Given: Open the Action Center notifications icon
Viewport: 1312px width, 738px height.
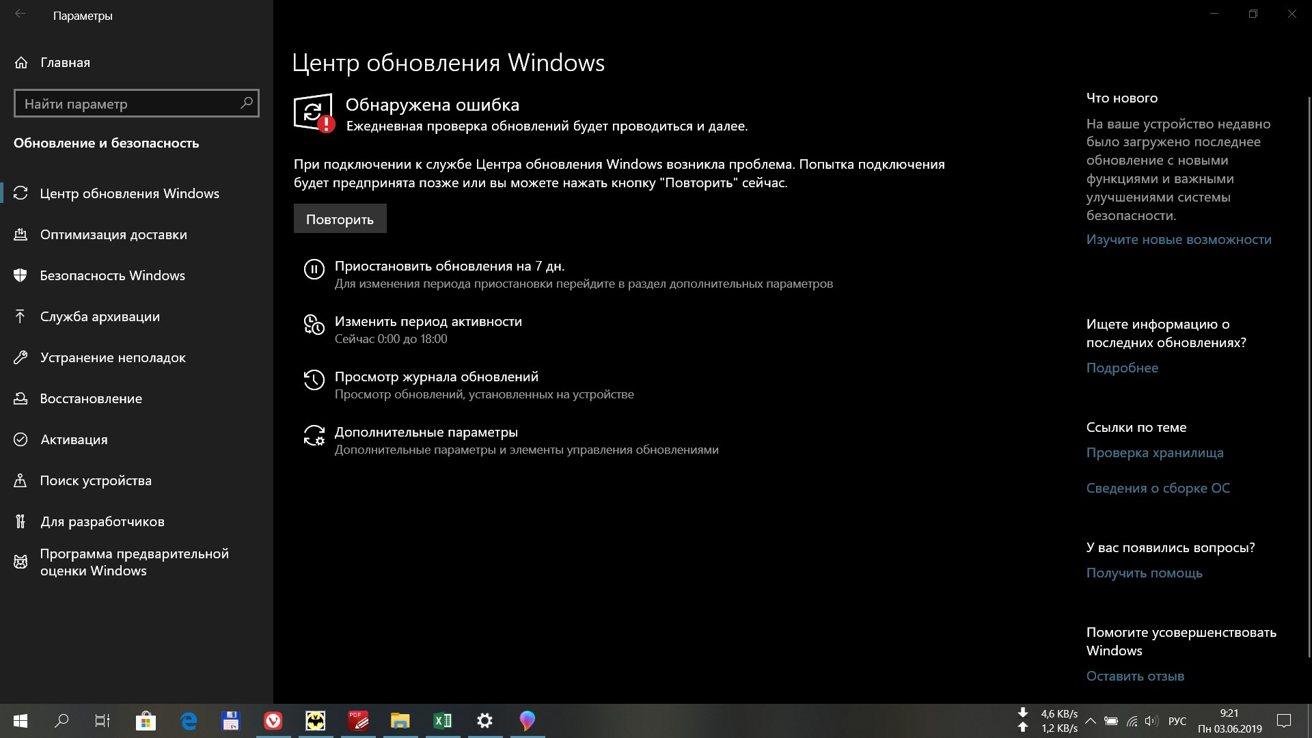Looking at the screenshot, I should pos(1284,721).
